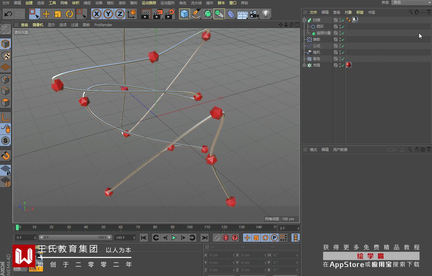
Task: Select the 追踪对象 object
Action: [323, 33]
